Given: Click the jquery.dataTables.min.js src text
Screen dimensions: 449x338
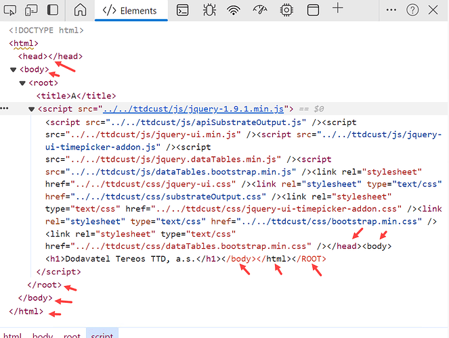Looking at the screenshot, I should click(x=173, y=159).
